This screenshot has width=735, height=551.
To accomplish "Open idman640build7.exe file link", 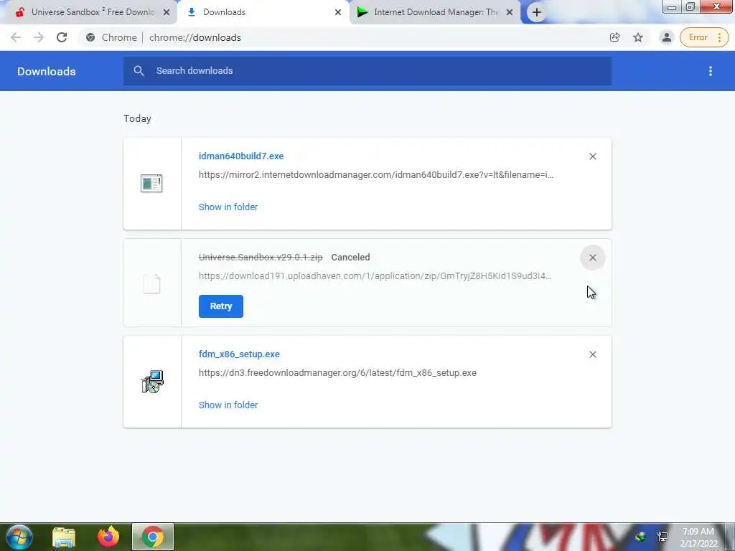I will click(241, 156).
